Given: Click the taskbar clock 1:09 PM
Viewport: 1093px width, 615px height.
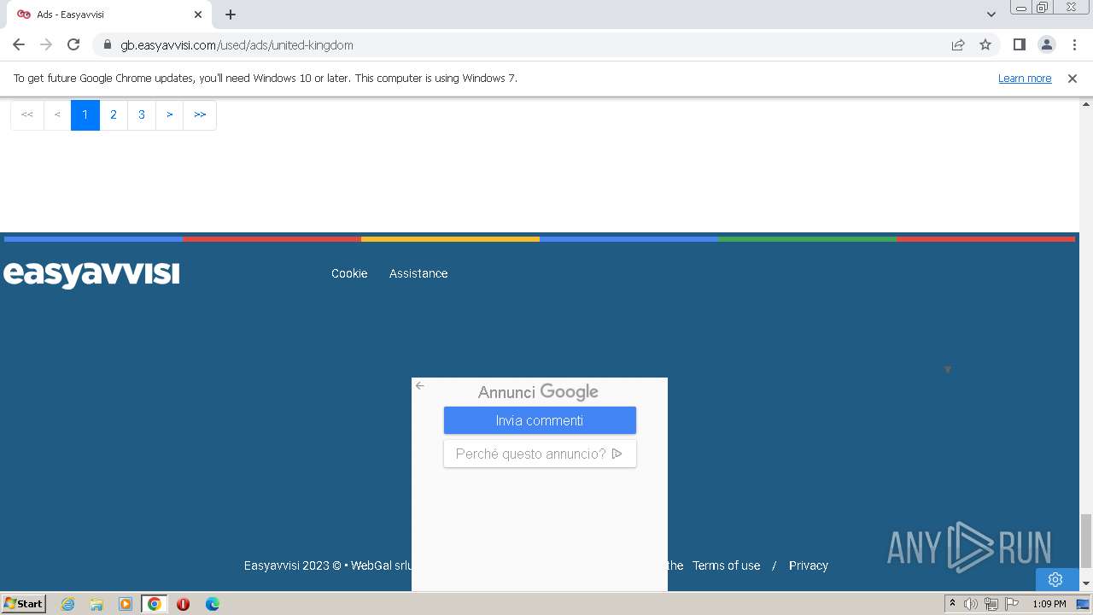Looking at the screenshot, I should pyautogui.click(x=1049, y=604).
